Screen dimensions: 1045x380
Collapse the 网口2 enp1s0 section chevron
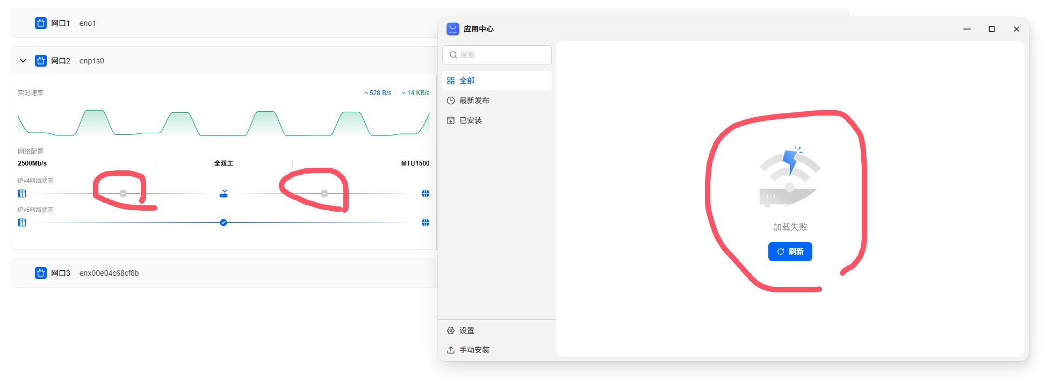click(23, 61)
